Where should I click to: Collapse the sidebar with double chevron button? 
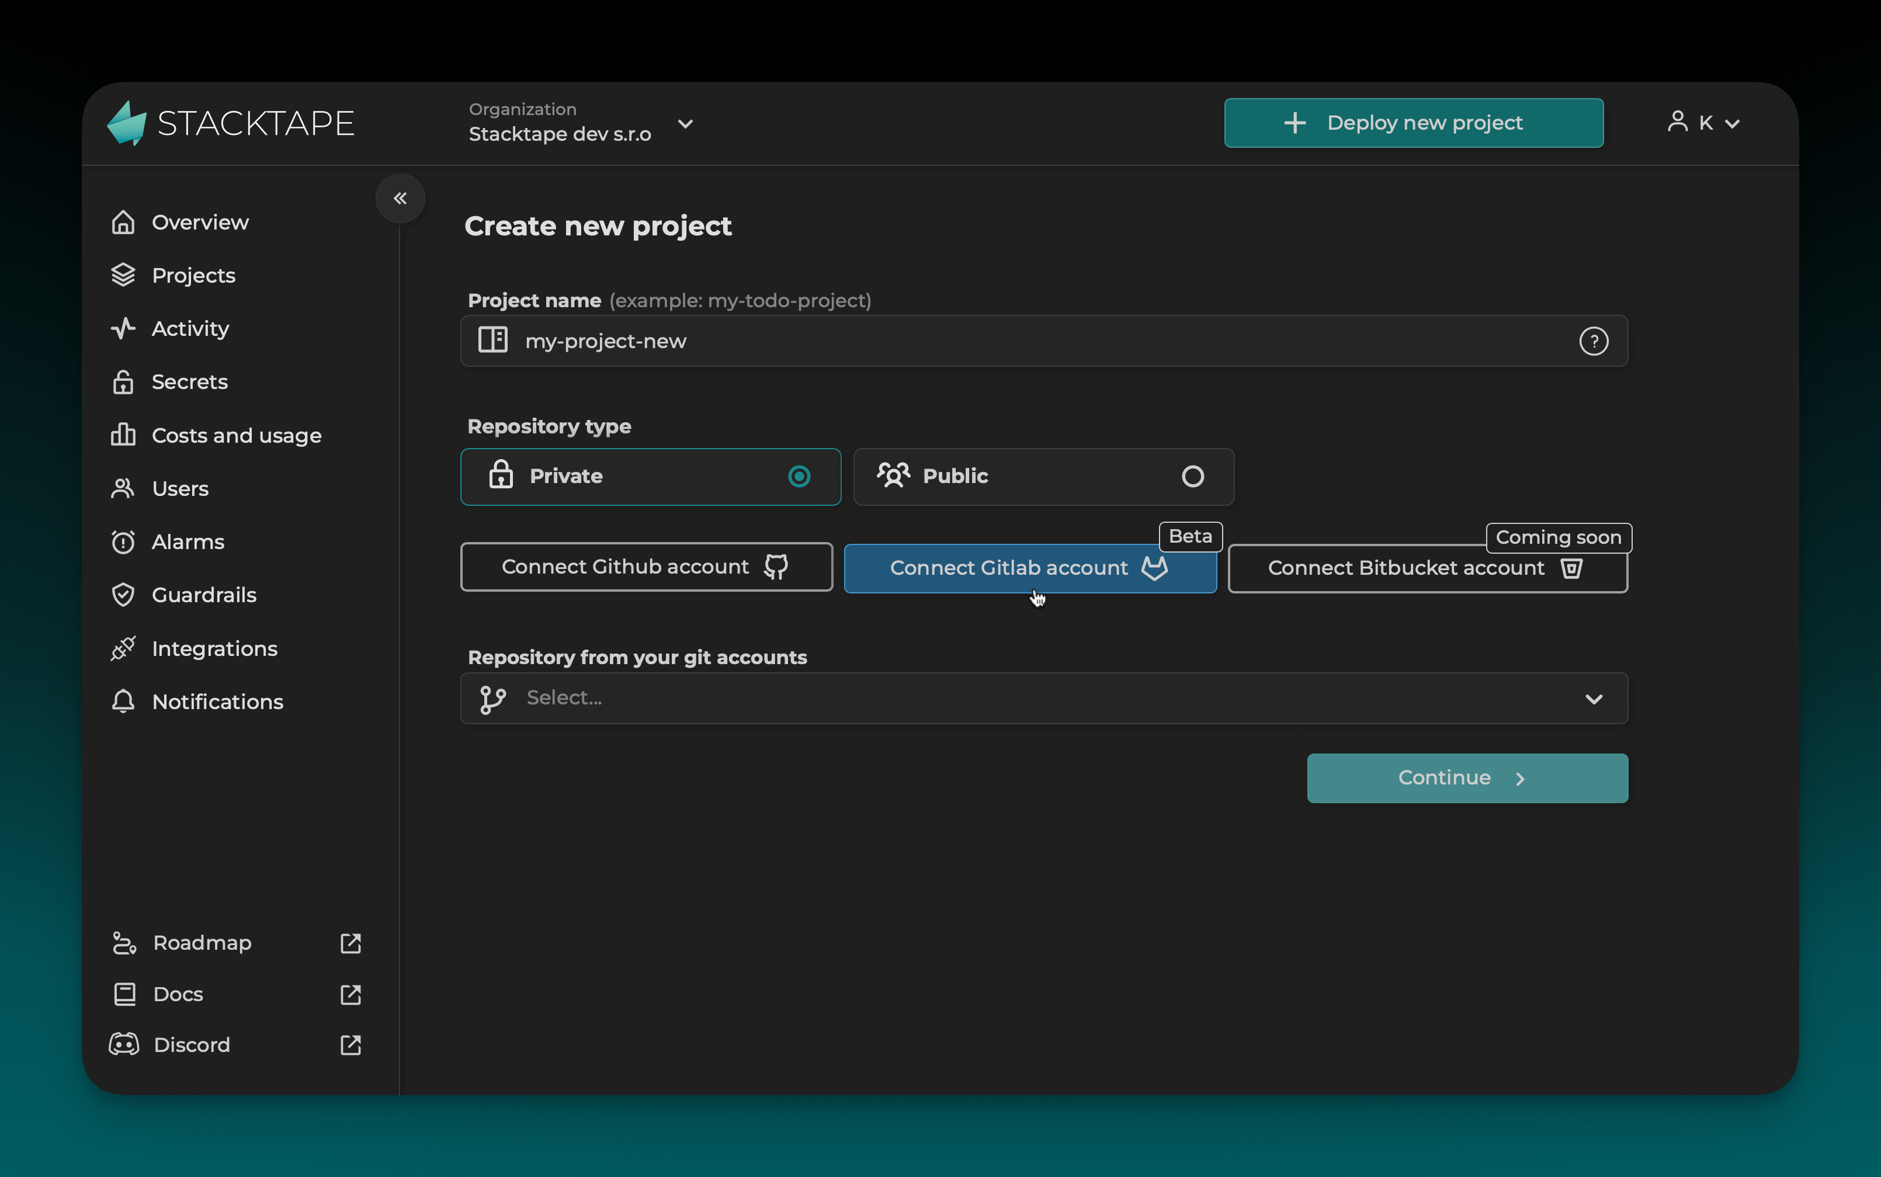[400, 199]
